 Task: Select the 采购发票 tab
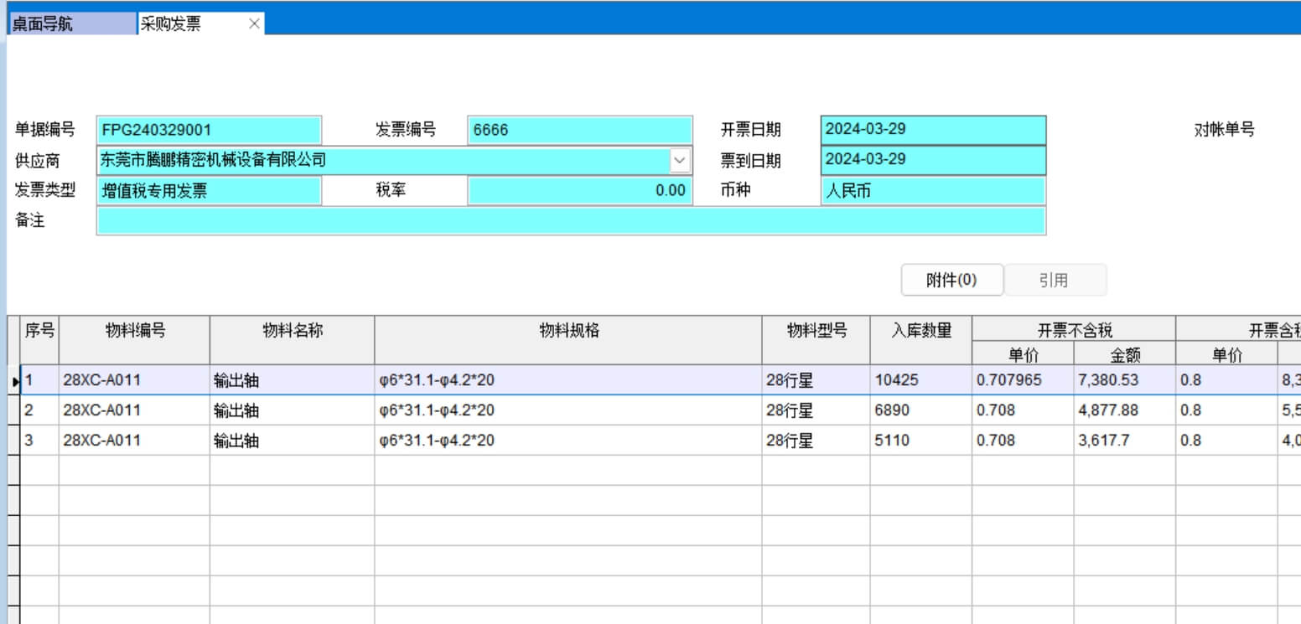pos(191,24)
